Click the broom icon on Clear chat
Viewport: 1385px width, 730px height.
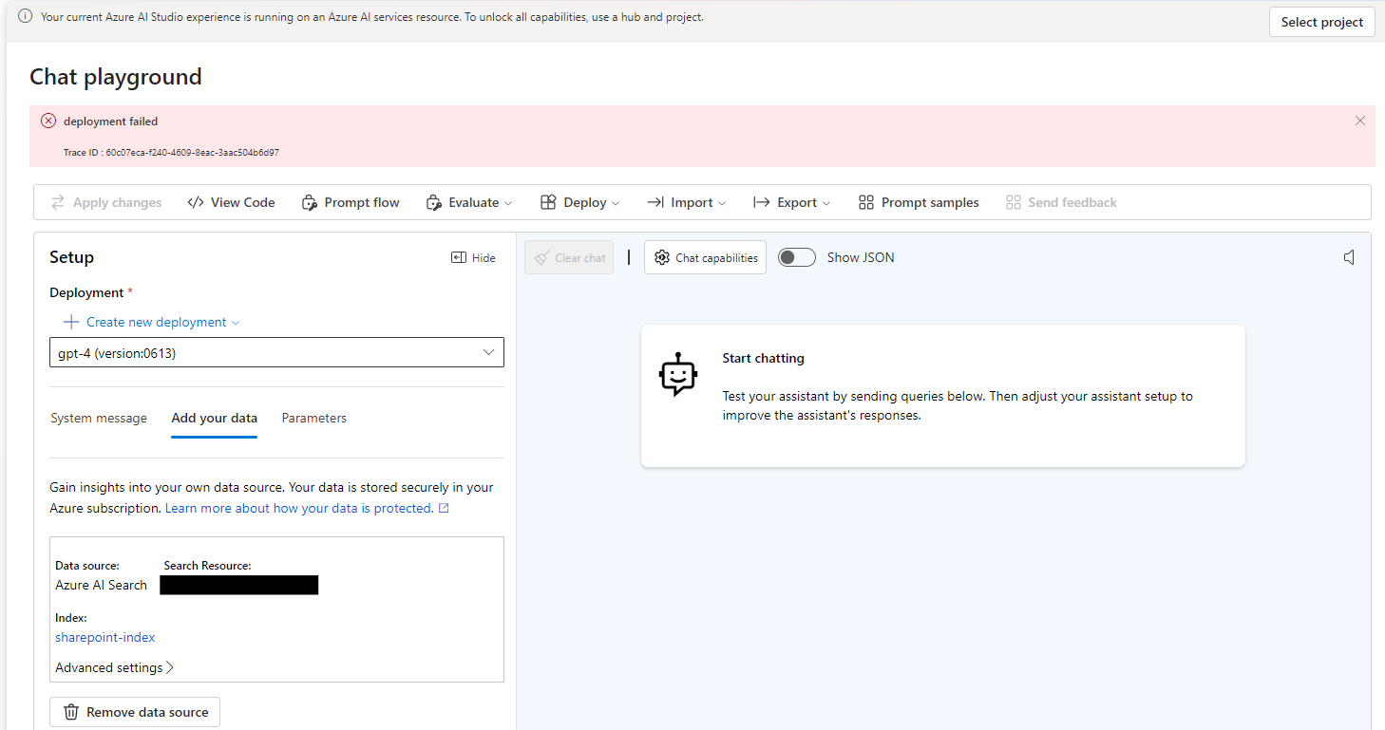542,257
